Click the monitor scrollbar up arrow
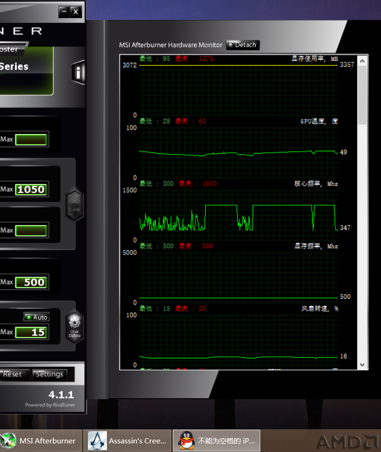The image size is (381, 452). tap(362, 61)
